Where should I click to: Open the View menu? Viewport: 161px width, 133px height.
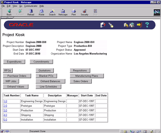(x=15, y=6)
